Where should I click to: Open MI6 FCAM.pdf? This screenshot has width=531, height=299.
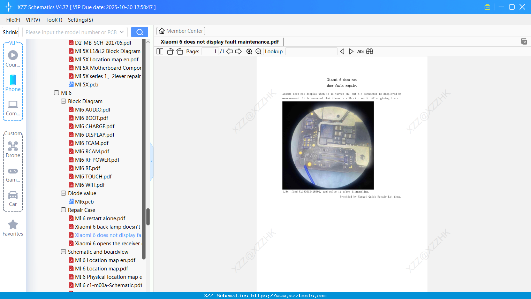tap(92, 143)
